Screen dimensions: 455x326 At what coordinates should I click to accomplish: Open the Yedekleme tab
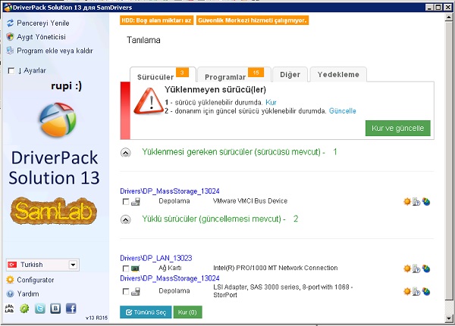(x=338, y=74)
